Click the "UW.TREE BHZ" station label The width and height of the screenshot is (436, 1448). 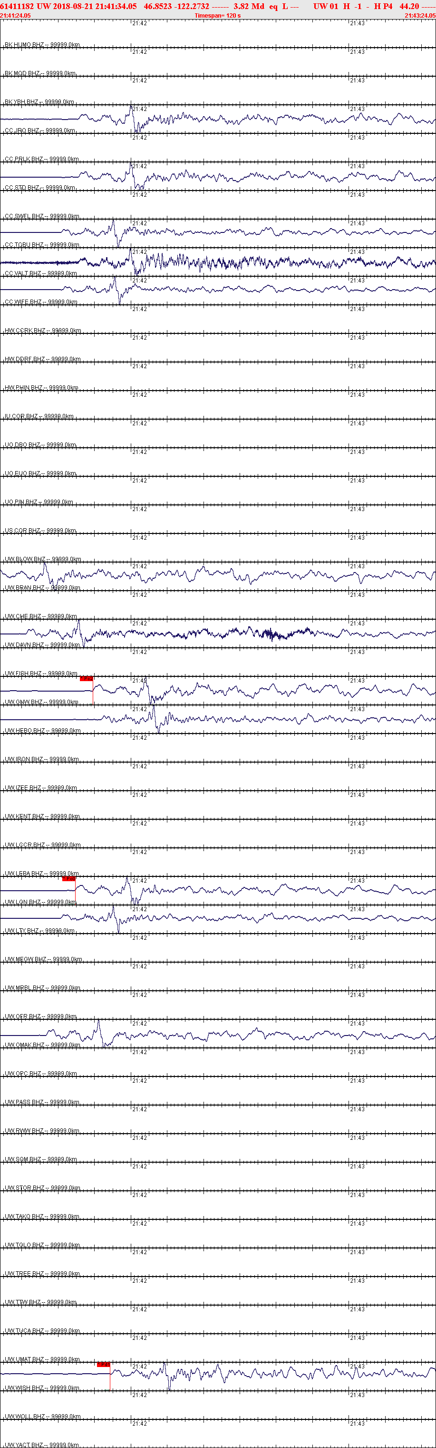(24, 1274)
